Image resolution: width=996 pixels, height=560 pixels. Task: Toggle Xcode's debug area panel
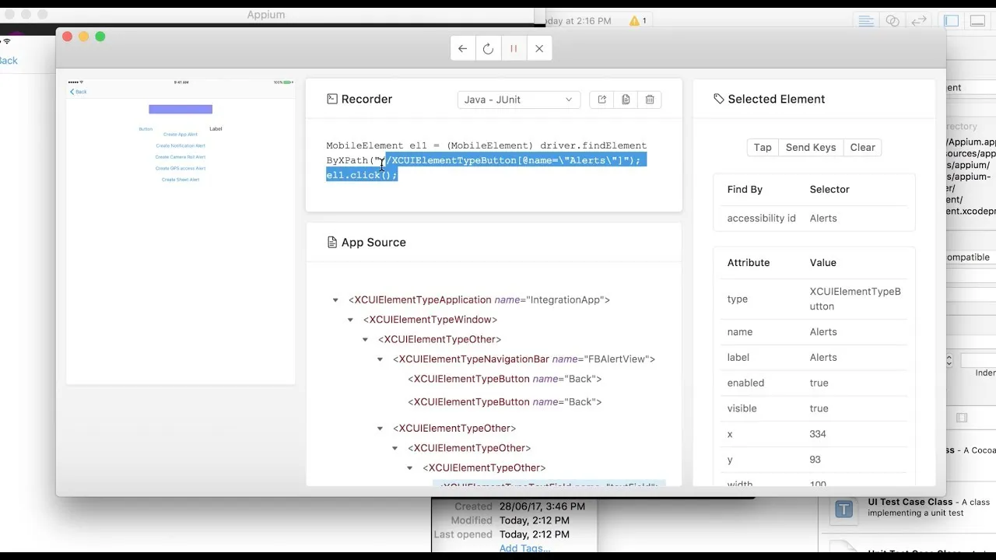coord(976,21)
